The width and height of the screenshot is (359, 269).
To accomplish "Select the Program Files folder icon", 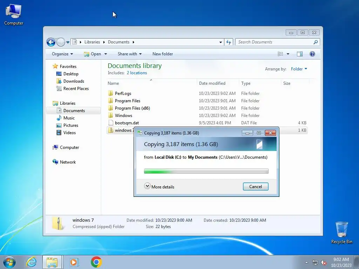I will click(x=110, y=101).
